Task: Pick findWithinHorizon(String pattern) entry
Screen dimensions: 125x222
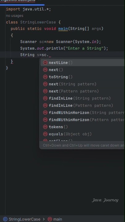Action: [x=82, y=113]
